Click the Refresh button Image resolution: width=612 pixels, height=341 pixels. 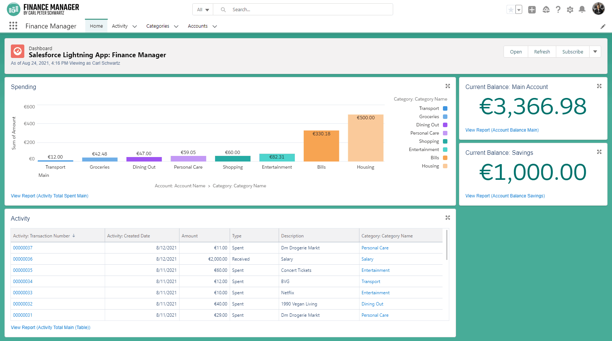(542, 52)
